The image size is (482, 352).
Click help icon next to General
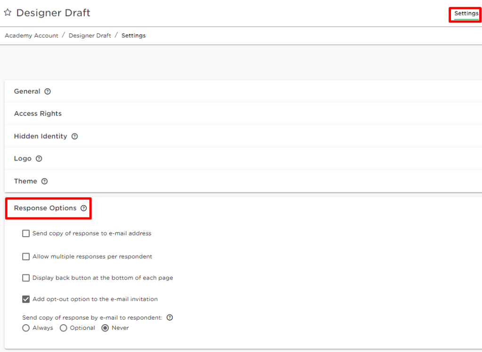48,92
